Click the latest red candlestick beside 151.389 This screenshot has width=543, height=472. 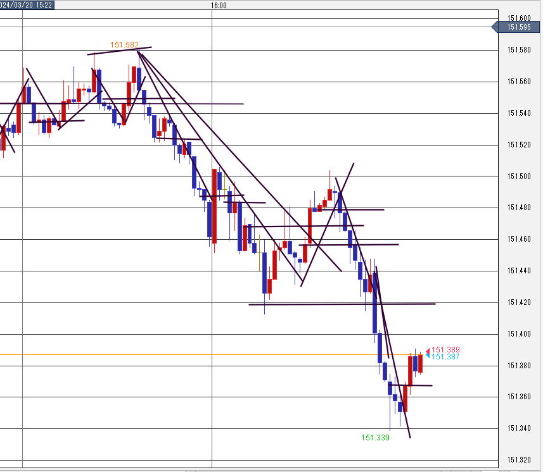[x=421, y=363]
